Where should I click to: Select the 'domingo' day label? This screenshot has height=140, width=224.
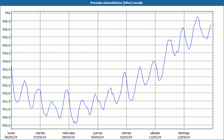[184, 133]
